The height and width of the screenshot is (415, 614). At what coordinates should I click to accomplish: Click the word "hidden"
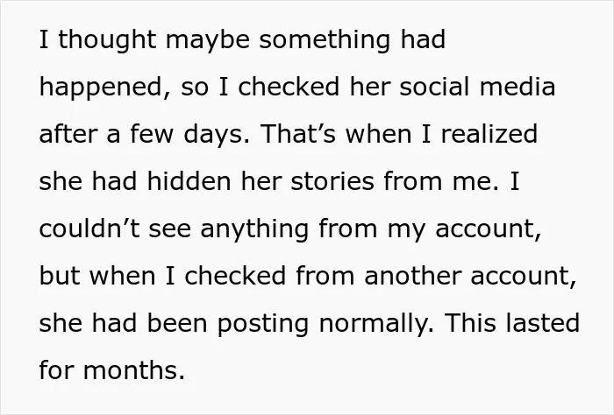click(189, 181)
